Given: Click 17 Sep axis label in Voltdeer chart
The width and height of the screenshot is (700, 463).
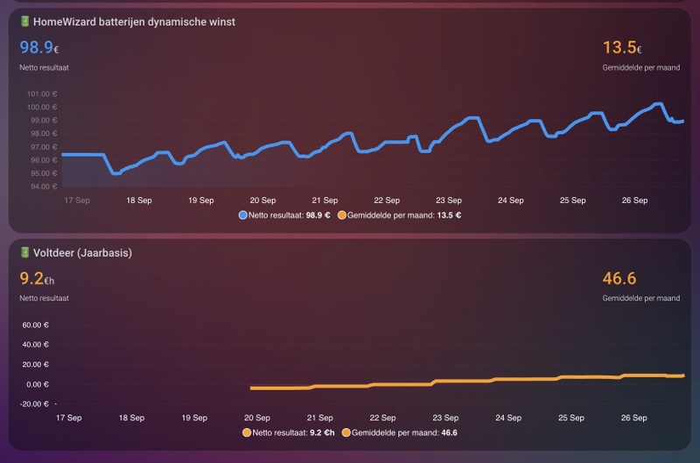Looking at the screenshot, I should (69, 417).
